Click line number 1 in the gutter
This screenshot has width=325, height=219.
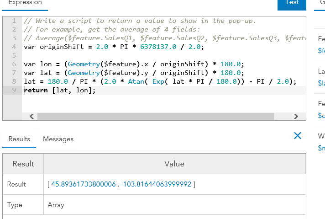pyautogui.click(x=14, y=21)
